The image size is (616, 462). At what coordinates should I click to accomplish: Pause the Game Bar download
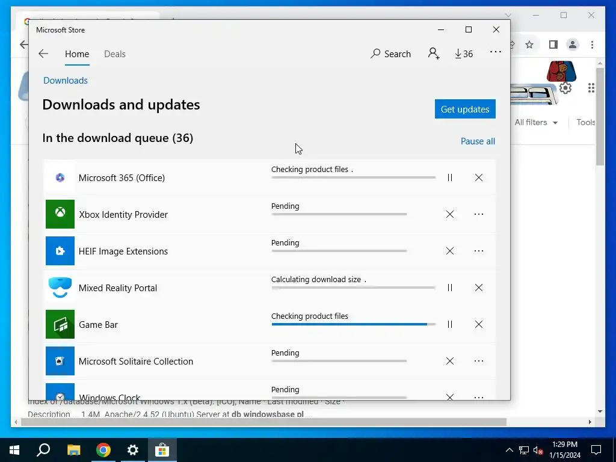pyautogui.click(x=450, y=324)
